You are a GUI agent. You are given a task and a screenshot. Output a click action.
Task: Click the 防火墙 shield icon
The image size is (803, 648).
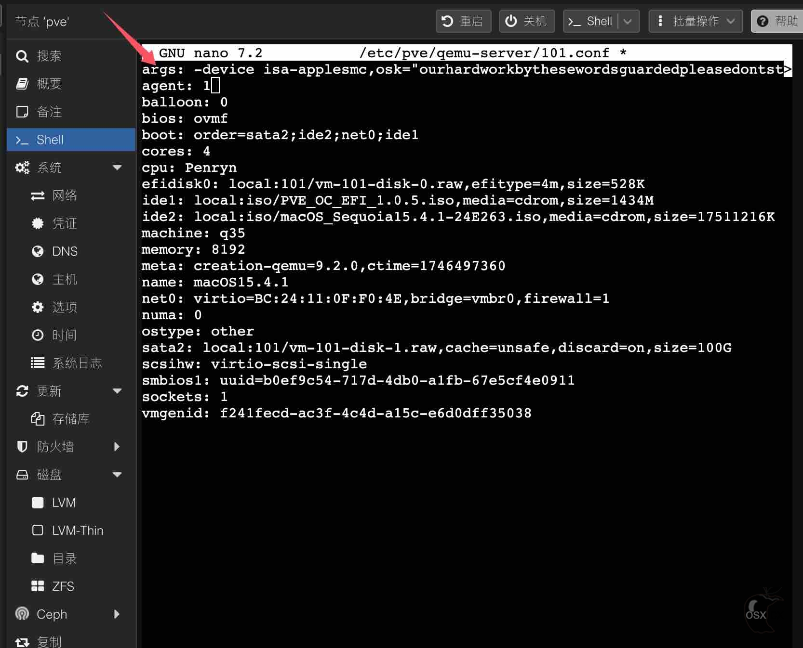[22, 447]
